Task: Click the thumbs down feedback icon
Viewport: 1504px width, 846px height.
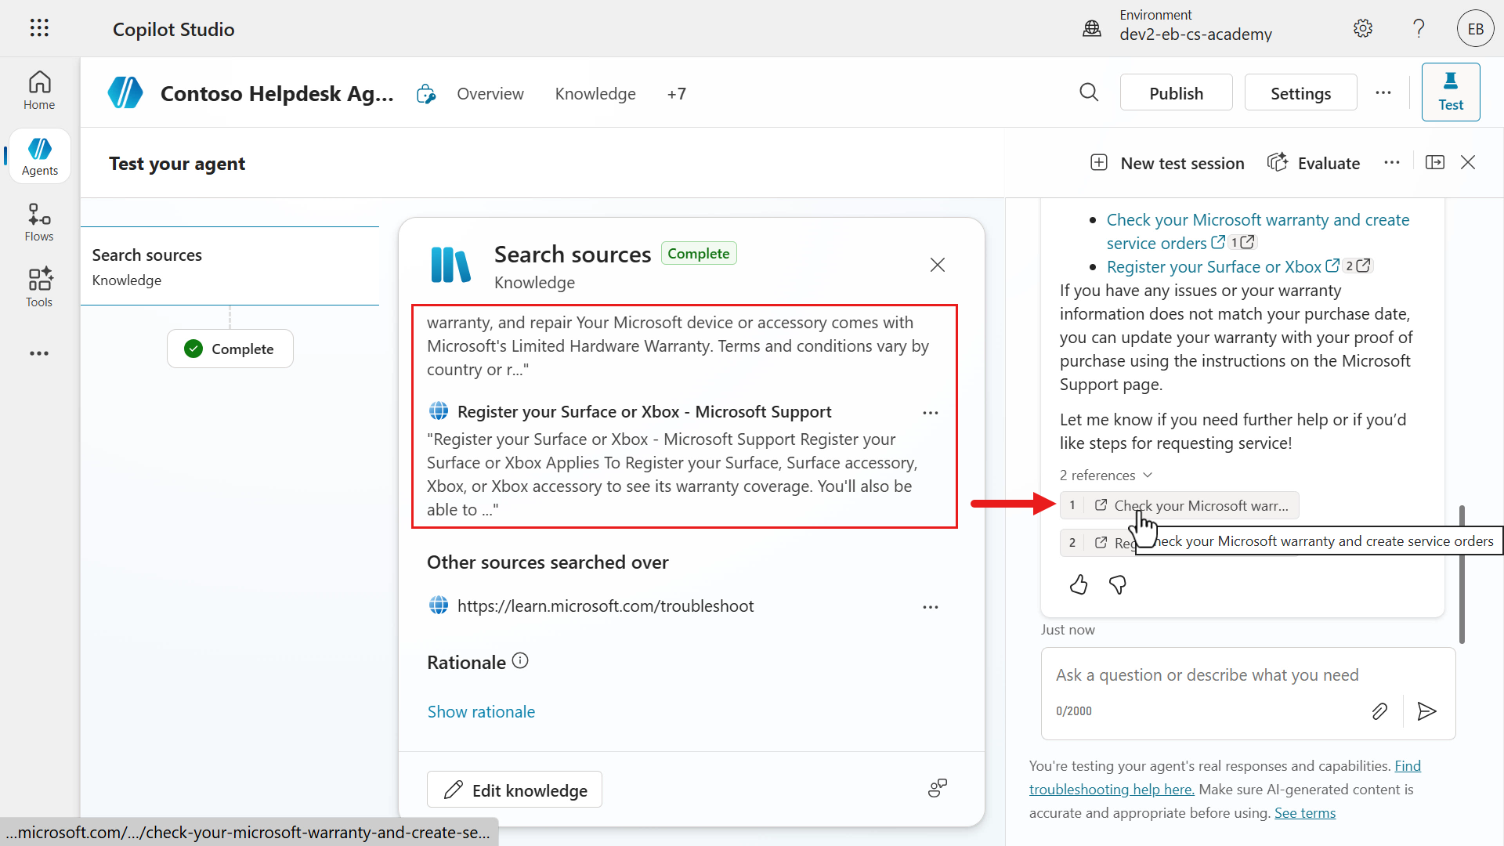Action: [1118, 584]
